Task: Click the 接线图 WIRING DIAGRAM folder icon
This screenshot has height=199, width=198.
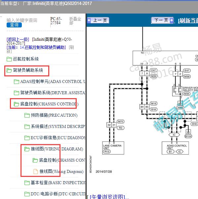Action: pyautogui.click(x=27, y=149)
